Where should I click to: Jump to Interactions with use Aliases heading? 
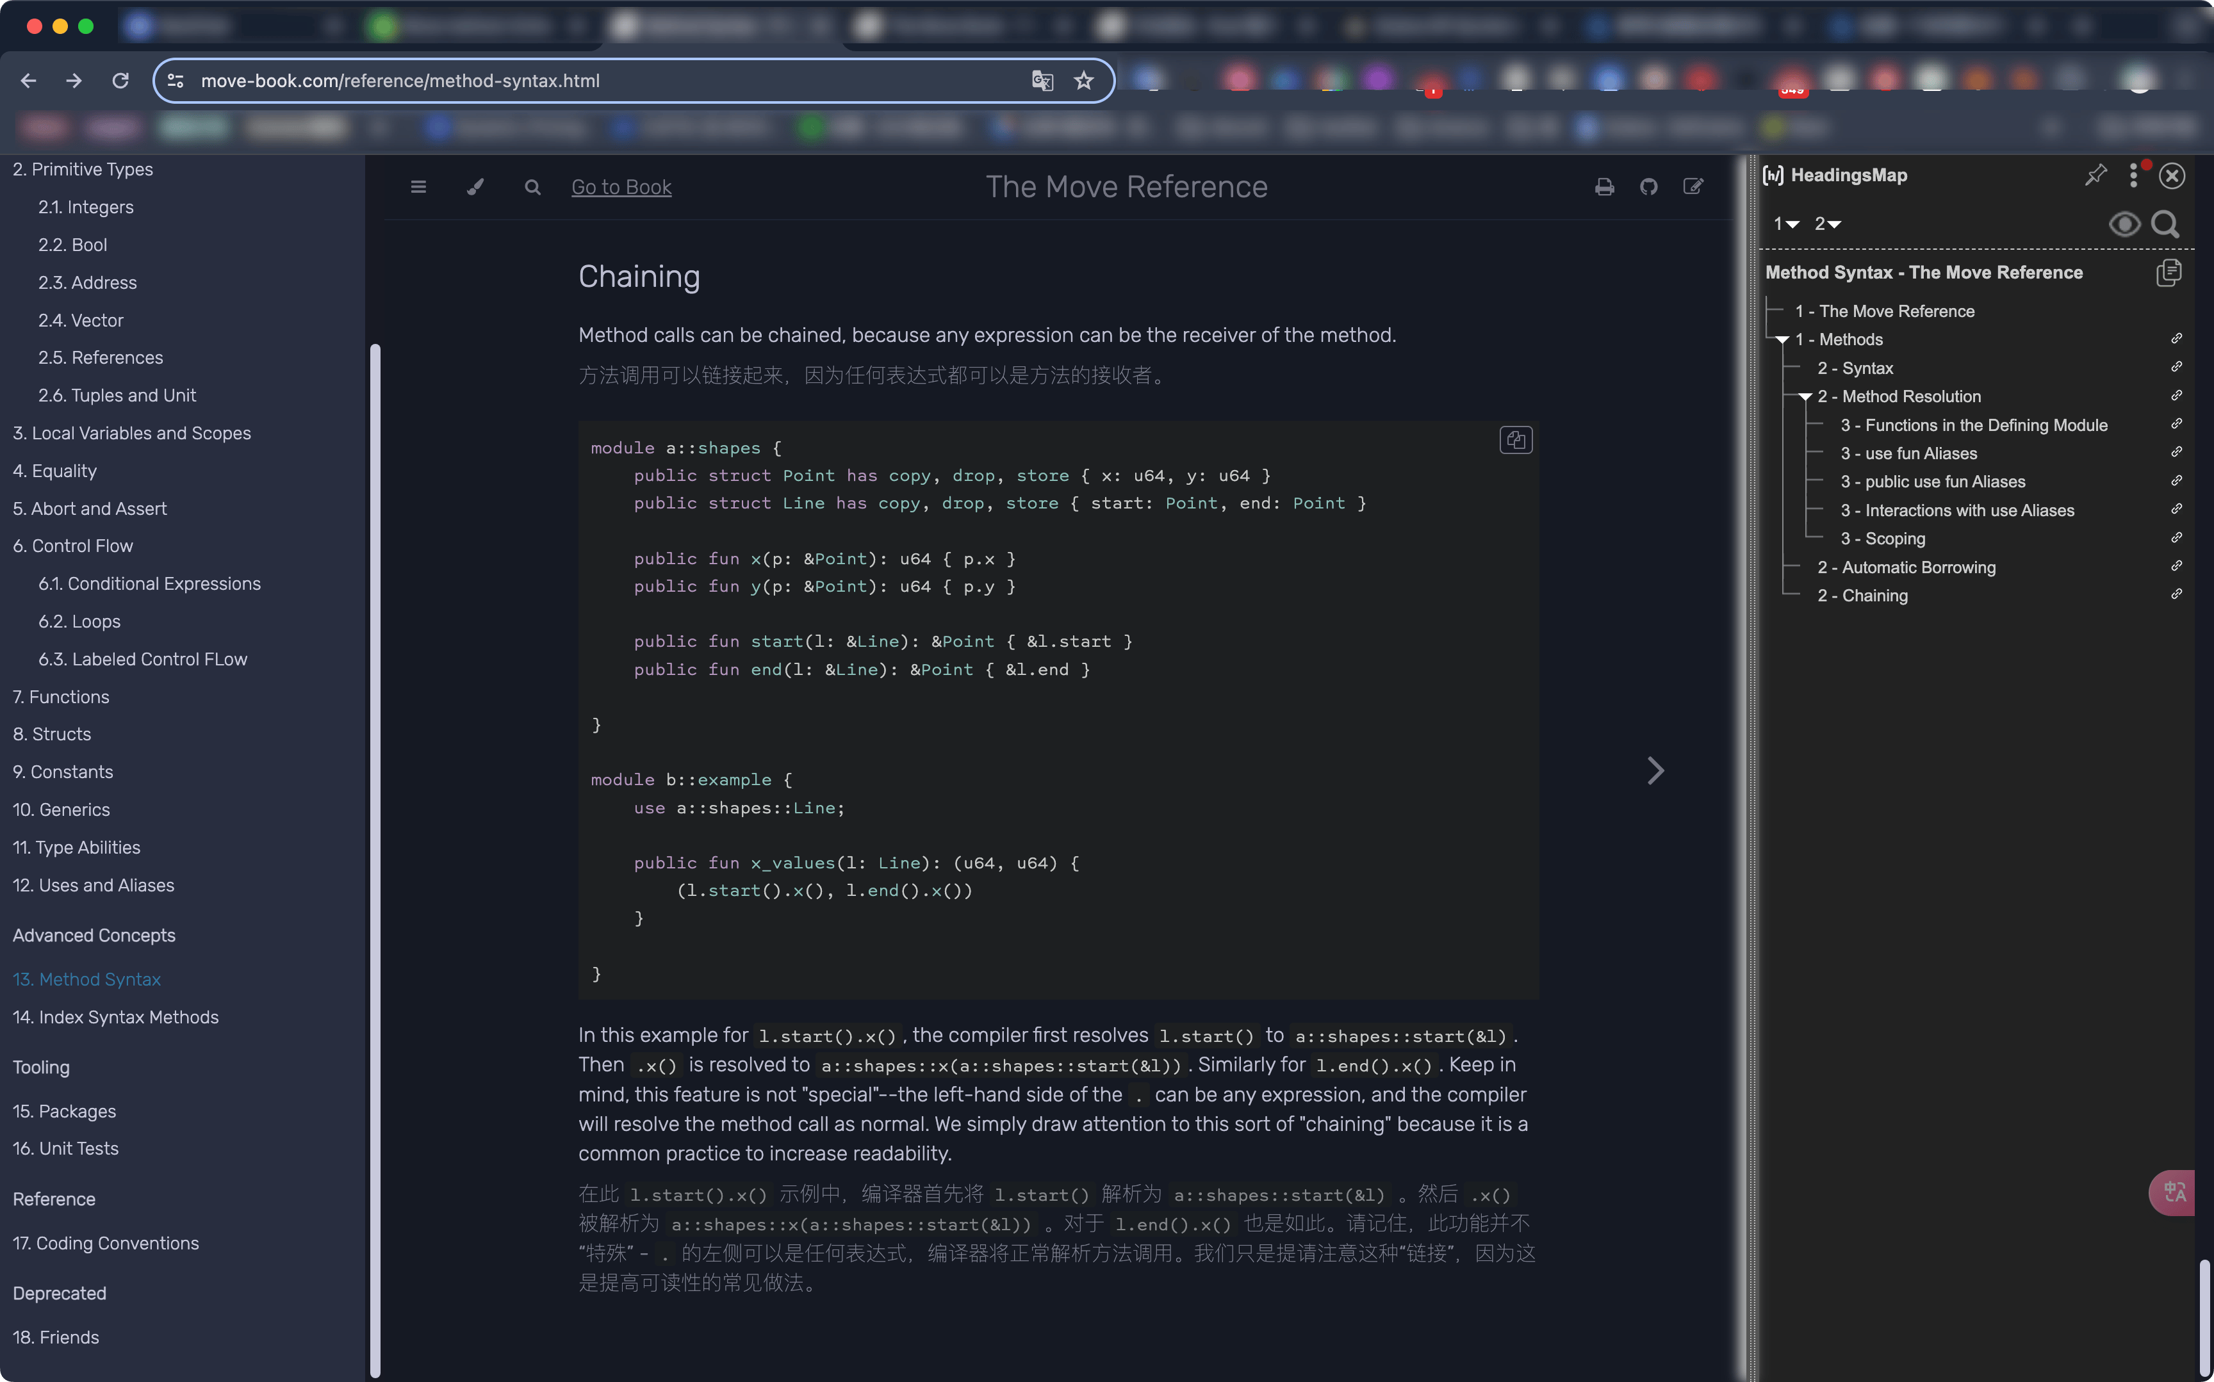1957,510
